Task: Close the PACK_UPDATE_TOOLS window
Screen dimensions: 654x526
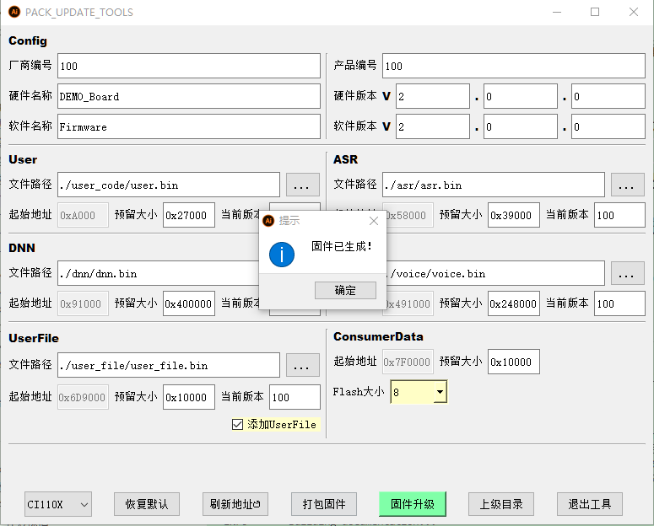Action: tap(634, 12)
